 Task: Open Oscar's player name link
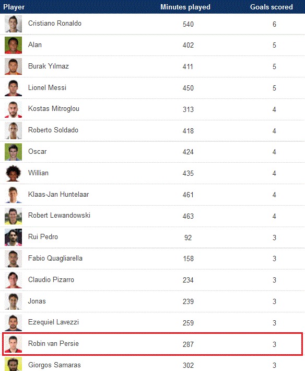tap(37, 151)
